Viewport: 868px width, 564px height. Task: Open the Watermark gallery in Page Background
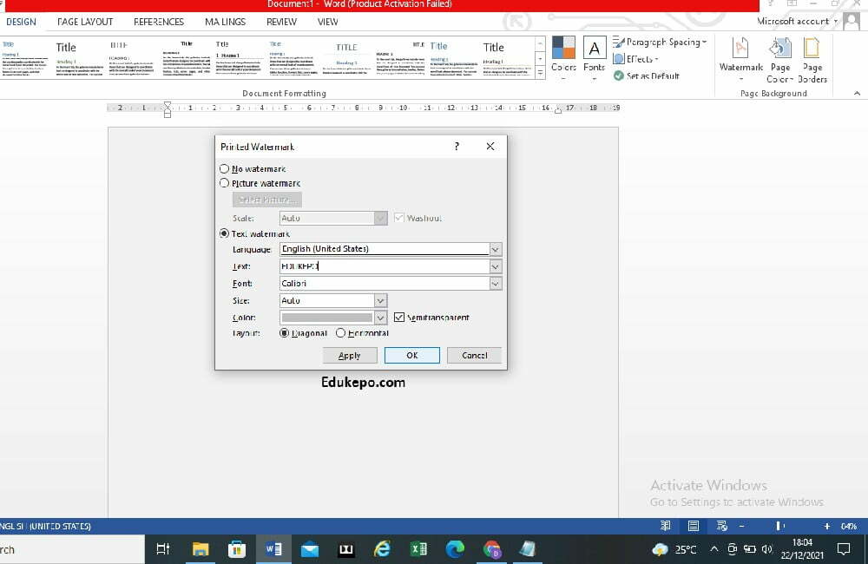pyautogui.click(x=740, y=59)
